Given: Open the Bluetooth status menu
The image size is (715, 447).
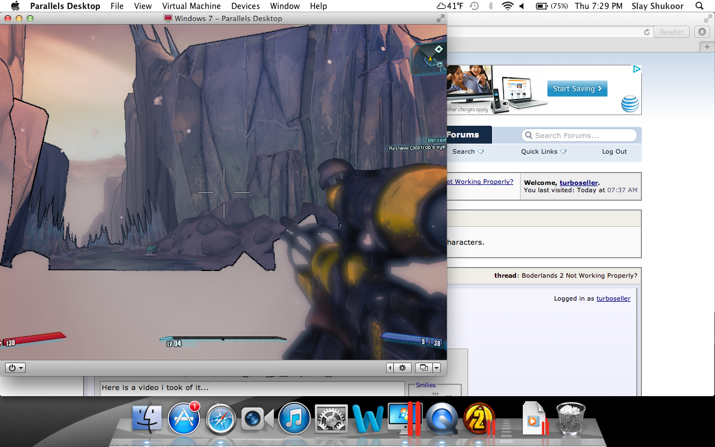Looking at the screenshot, I should tap(491, 6).
